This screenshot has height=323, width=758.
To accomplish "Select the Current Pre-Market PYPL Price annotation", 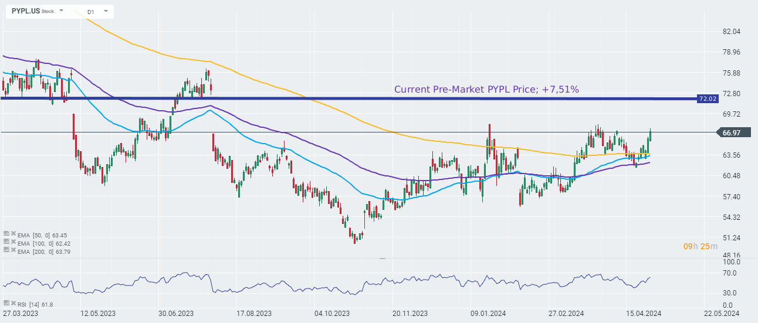I will coord(486,89).
